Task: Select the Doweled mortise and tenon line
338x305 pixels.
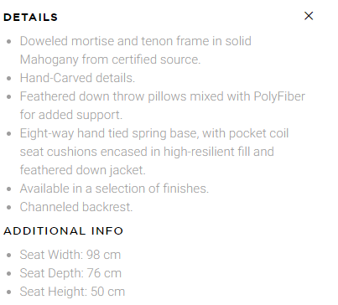Action: [x=136, y=41]
